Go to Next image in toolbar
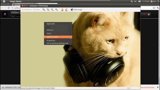Screen dimensions: 160x90 point(36,9)
